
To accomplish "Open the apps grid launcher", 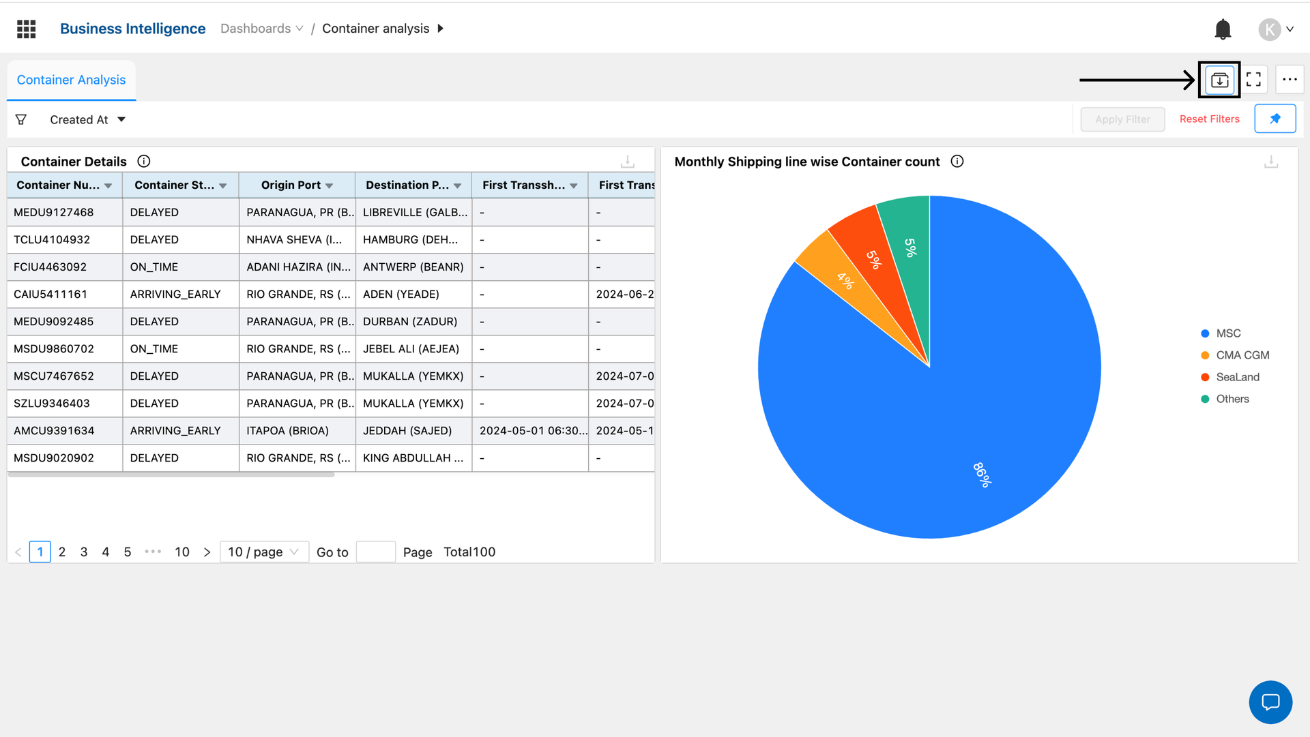I will pyautogui.click(x=26, y=29).
